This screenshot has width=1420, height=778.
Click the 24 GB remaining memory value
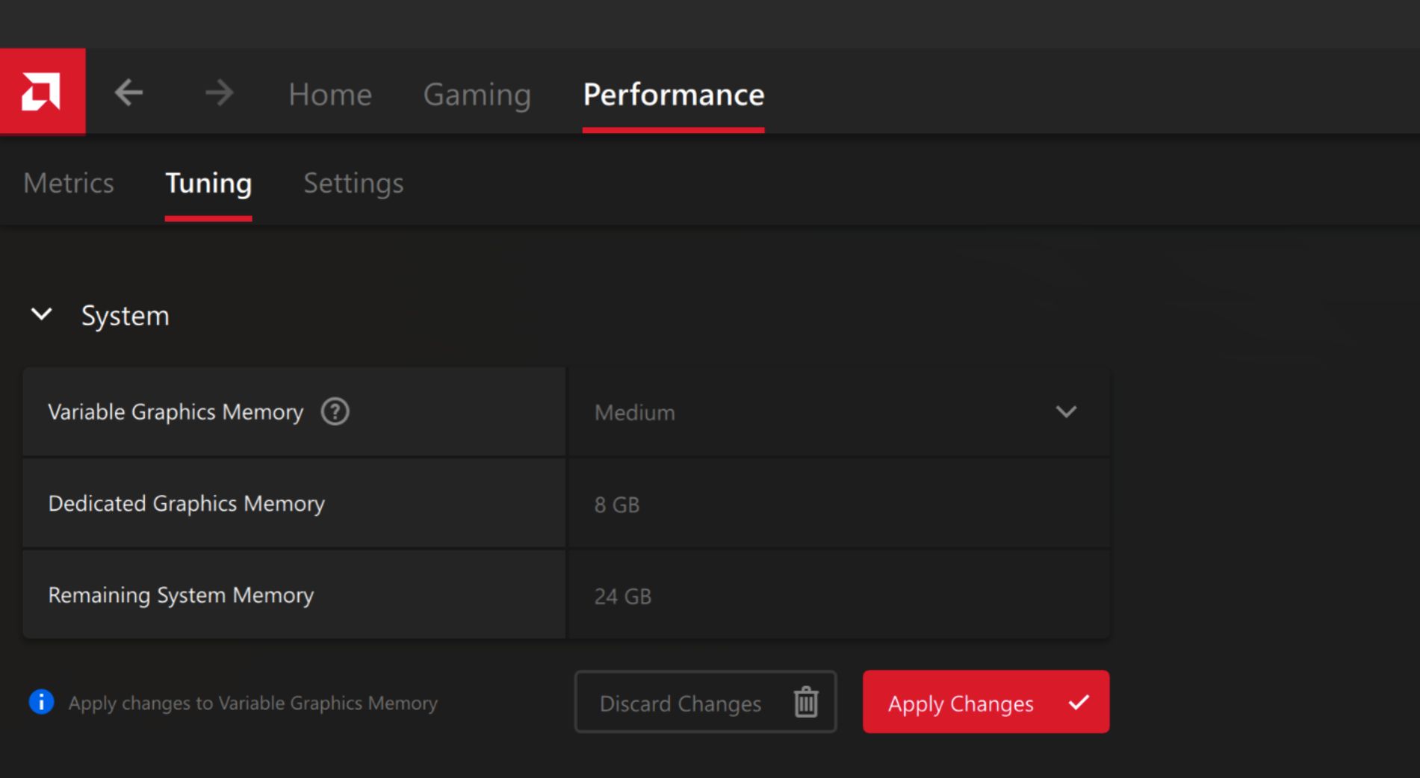tap(623, 597)
